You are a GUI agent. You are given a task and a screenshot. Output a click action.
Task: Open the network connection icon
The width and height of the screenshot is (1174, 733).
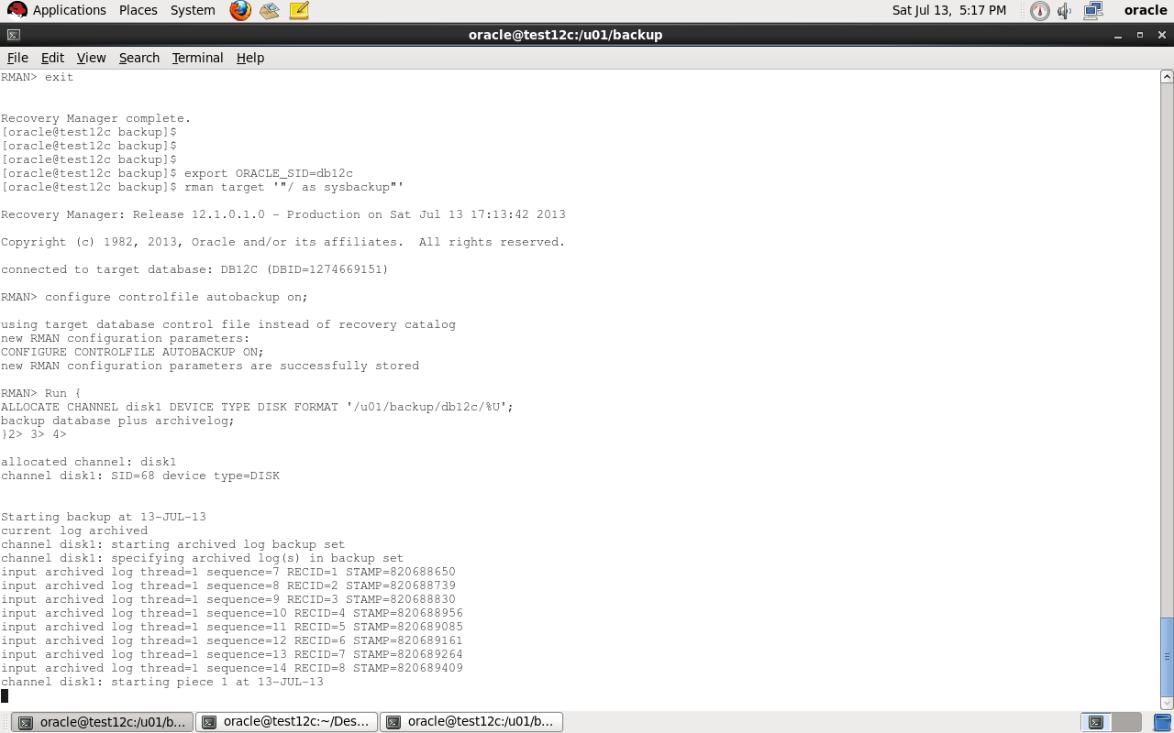coord(1092,11)
